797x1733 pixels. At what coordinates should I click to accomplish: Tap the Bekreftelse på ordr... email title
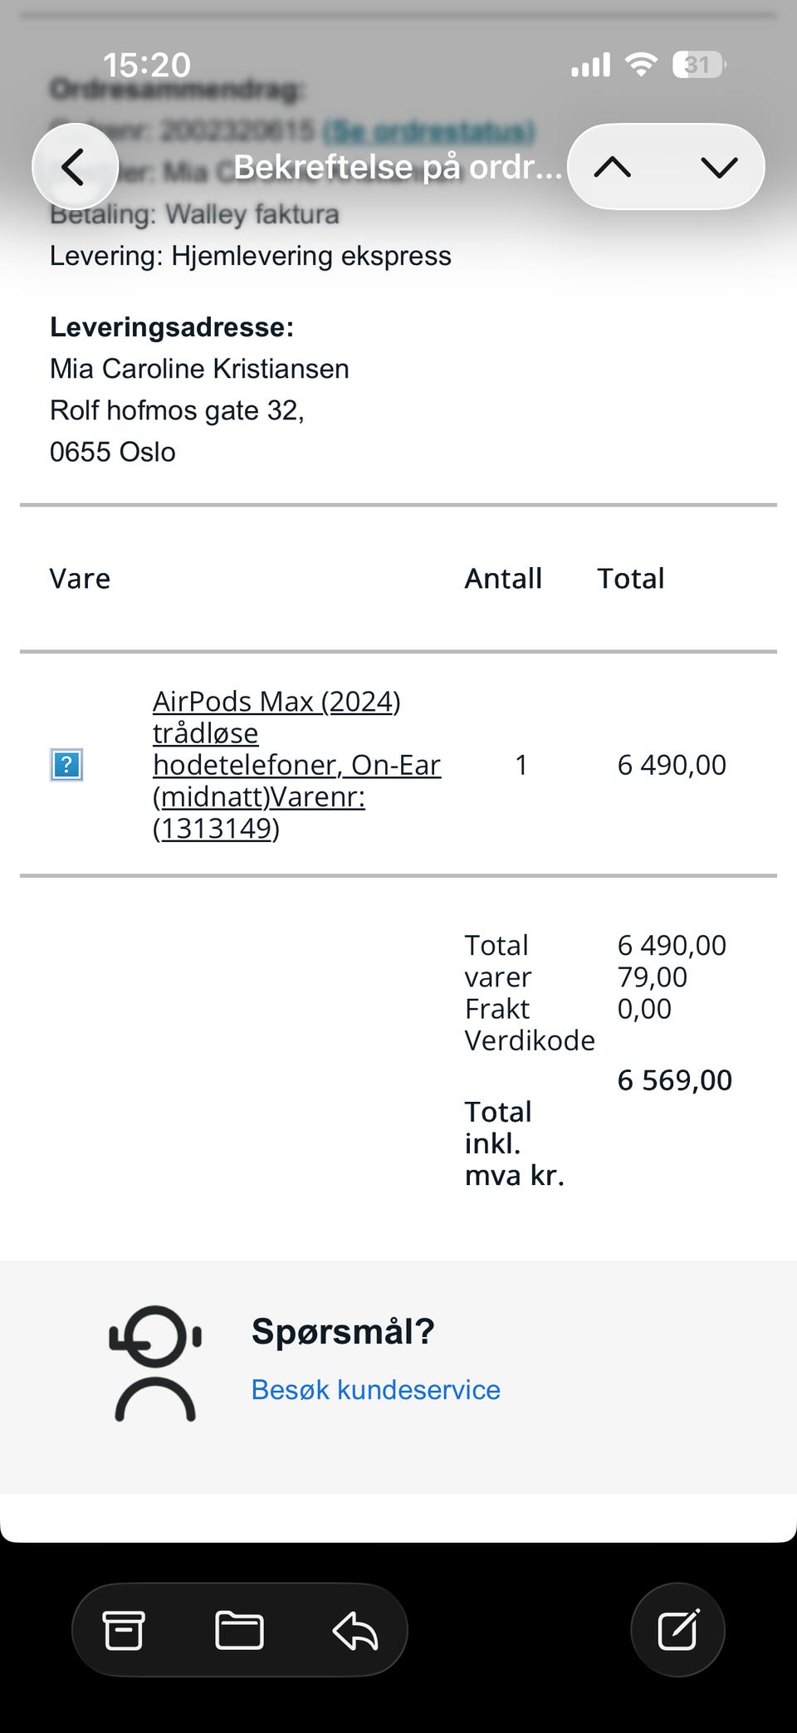pos(398,167)
